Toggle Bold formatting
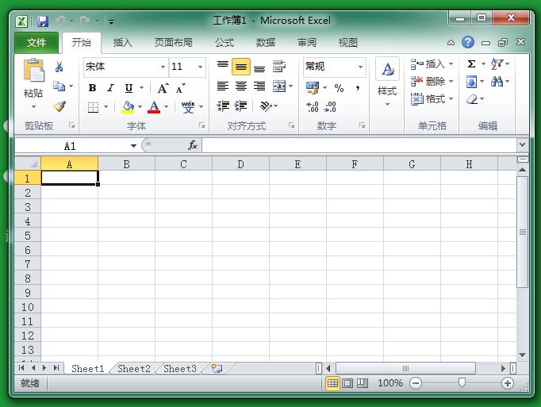This screenshot has height=407, width=541. click(x=92, y=88)
